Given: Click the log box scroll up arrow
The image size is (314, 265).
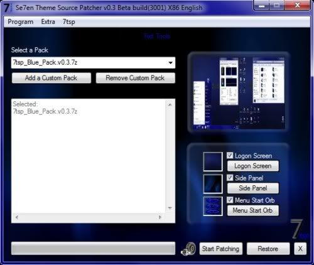Looking at the screenshot, I should pos(170,104).
